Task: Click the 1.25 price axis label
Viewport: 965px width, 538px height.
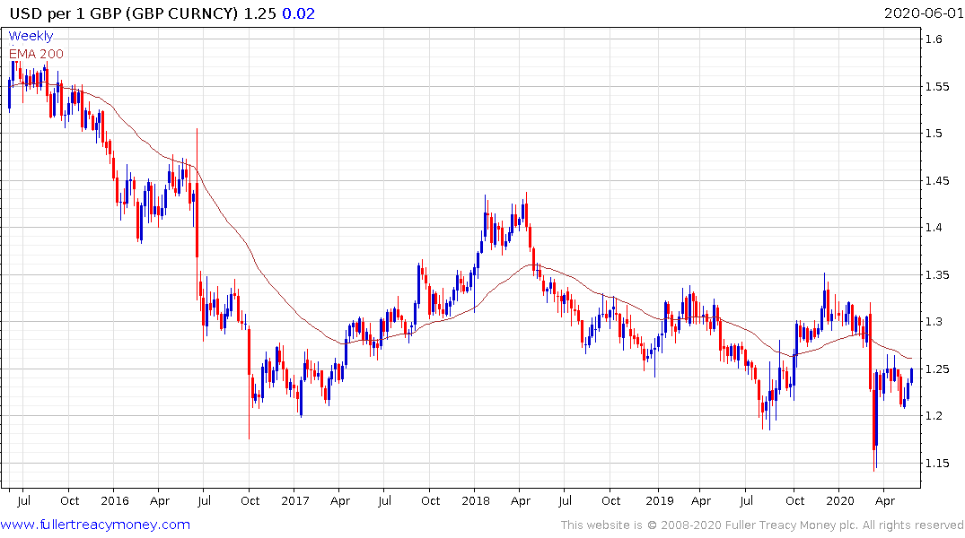Action: 937,369
